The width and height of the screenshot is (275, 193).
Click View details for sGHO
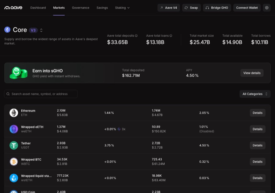pyautogui.click(x=252, y=73)
